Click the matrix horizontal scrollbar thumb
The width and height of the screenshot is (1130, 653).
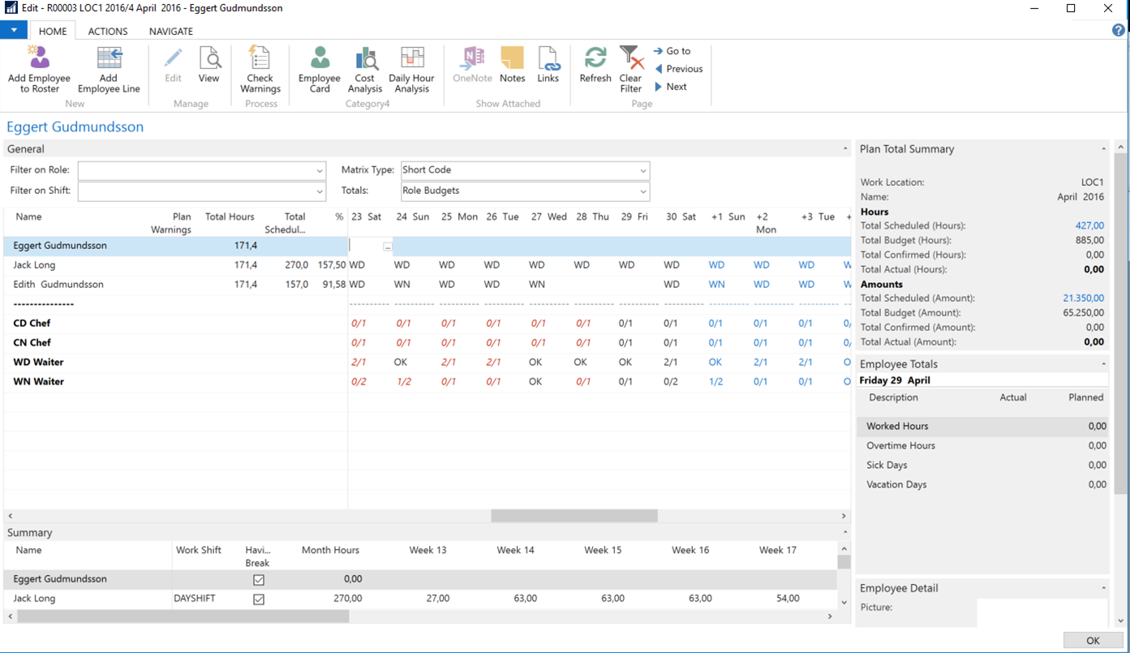coord(574,516)
